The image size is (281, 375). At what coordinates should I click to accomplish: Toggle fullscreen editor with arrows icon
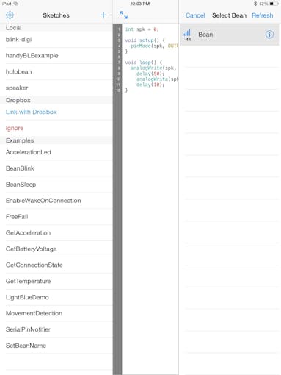123,15
